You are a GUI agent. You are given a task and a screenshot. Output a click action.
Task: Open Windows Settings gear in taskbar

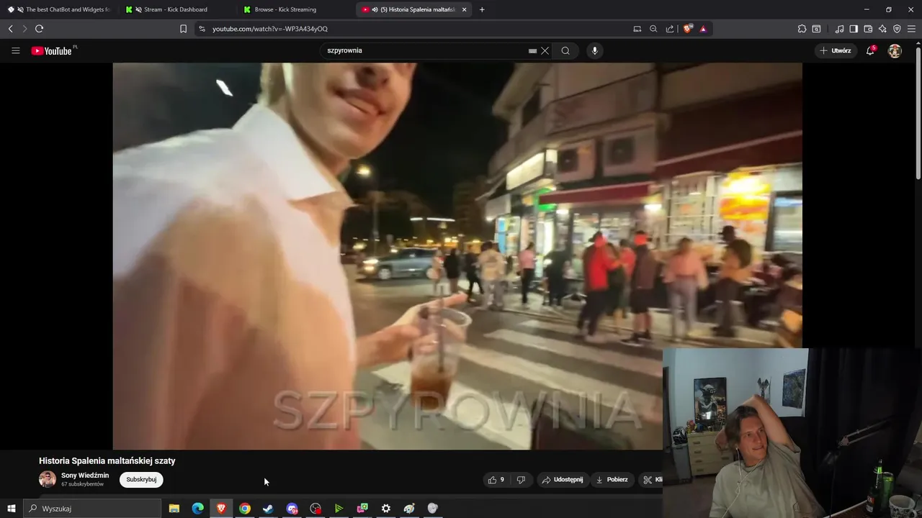(386, 509)
